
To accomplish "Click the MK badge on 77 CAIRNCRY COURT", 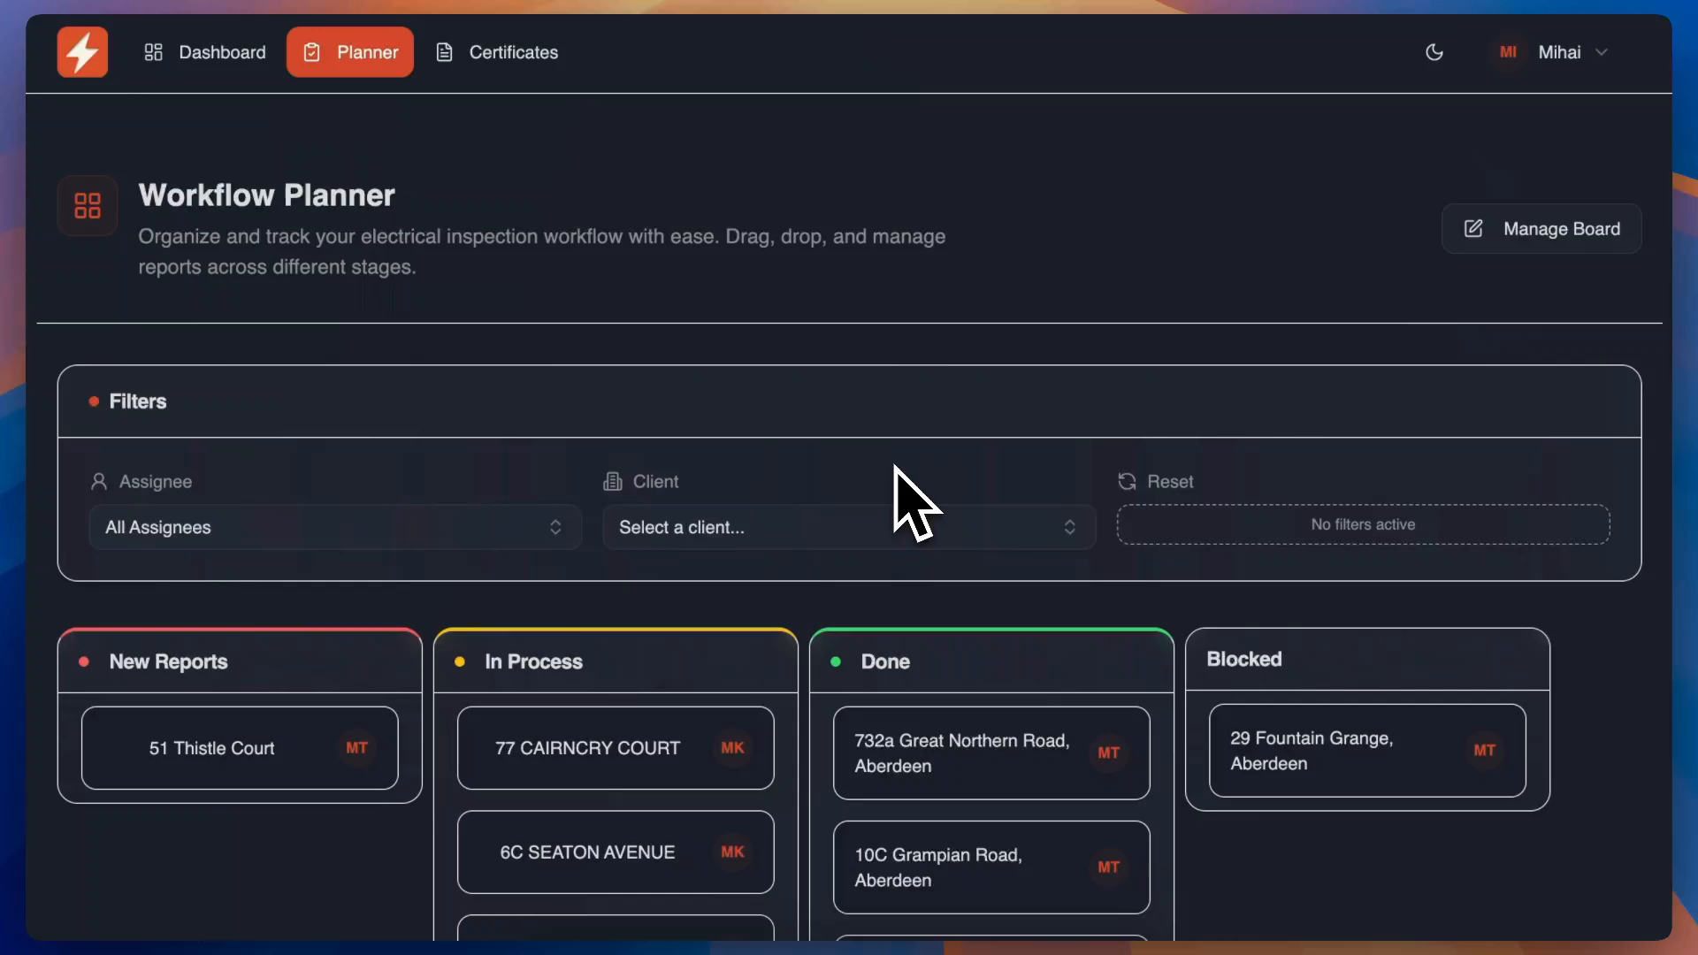I will click(x=732, y=748).
